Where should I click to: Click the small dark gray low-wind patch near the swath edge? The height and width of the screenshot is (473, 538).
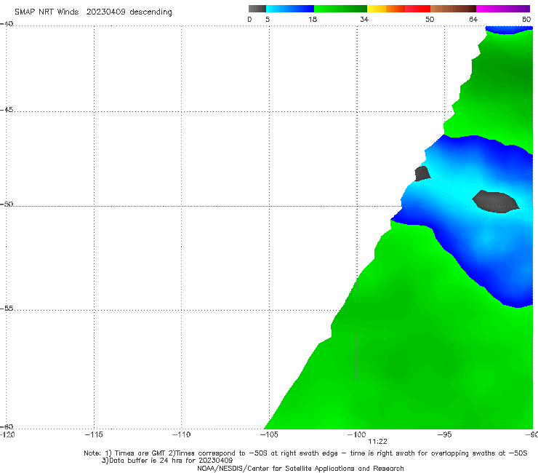coord(422,173)
